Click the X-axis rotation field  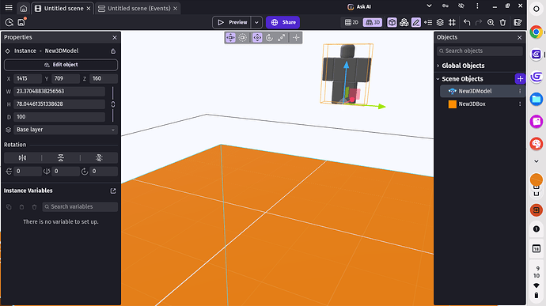click(x=28, y=172)
